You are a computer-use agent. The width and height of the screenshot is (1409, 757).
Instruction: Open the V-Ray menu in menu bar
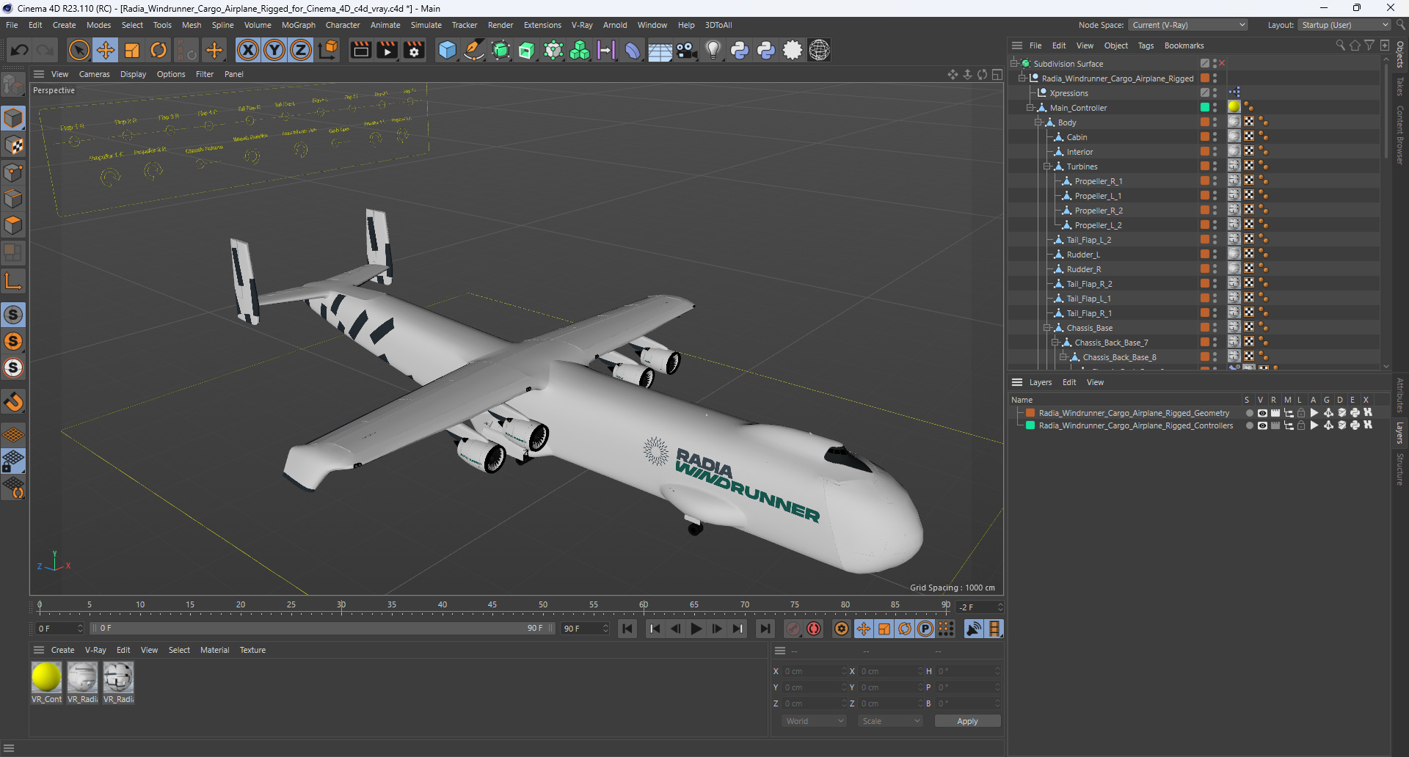click(x=582, y=25)
